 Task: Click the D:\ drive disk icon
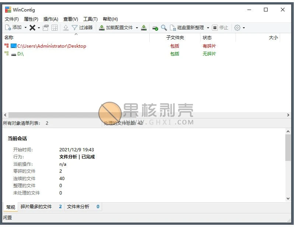click(14, 54)
